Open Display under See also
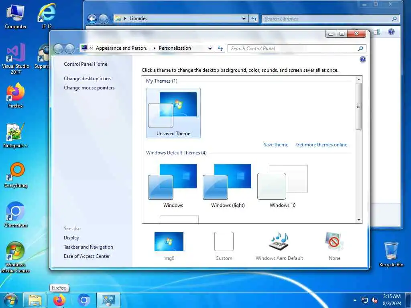The height and width of the screenshot is (308, 411). [71, 238]
